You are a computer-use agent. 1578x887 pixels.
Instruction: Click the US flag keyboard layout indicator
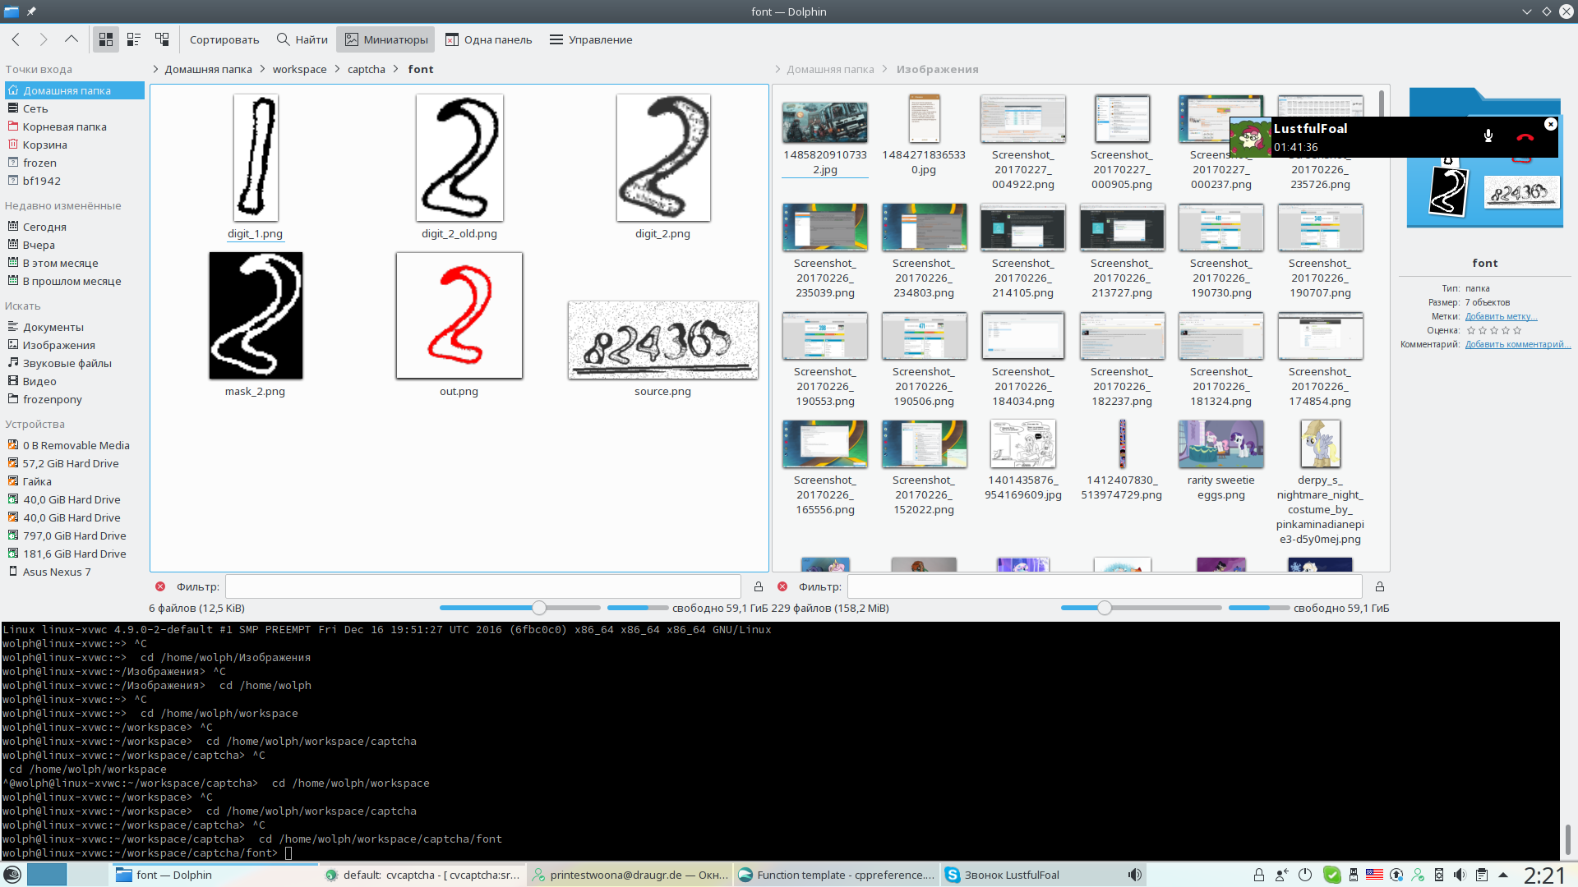click(1374, 875)
